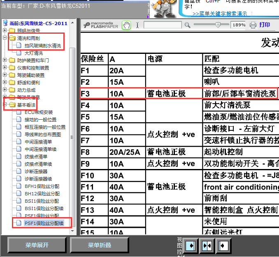The height and width of the screenshot is (257, 279).
Task: Open 导线束的总布置图 tree item
Action: 43,134
